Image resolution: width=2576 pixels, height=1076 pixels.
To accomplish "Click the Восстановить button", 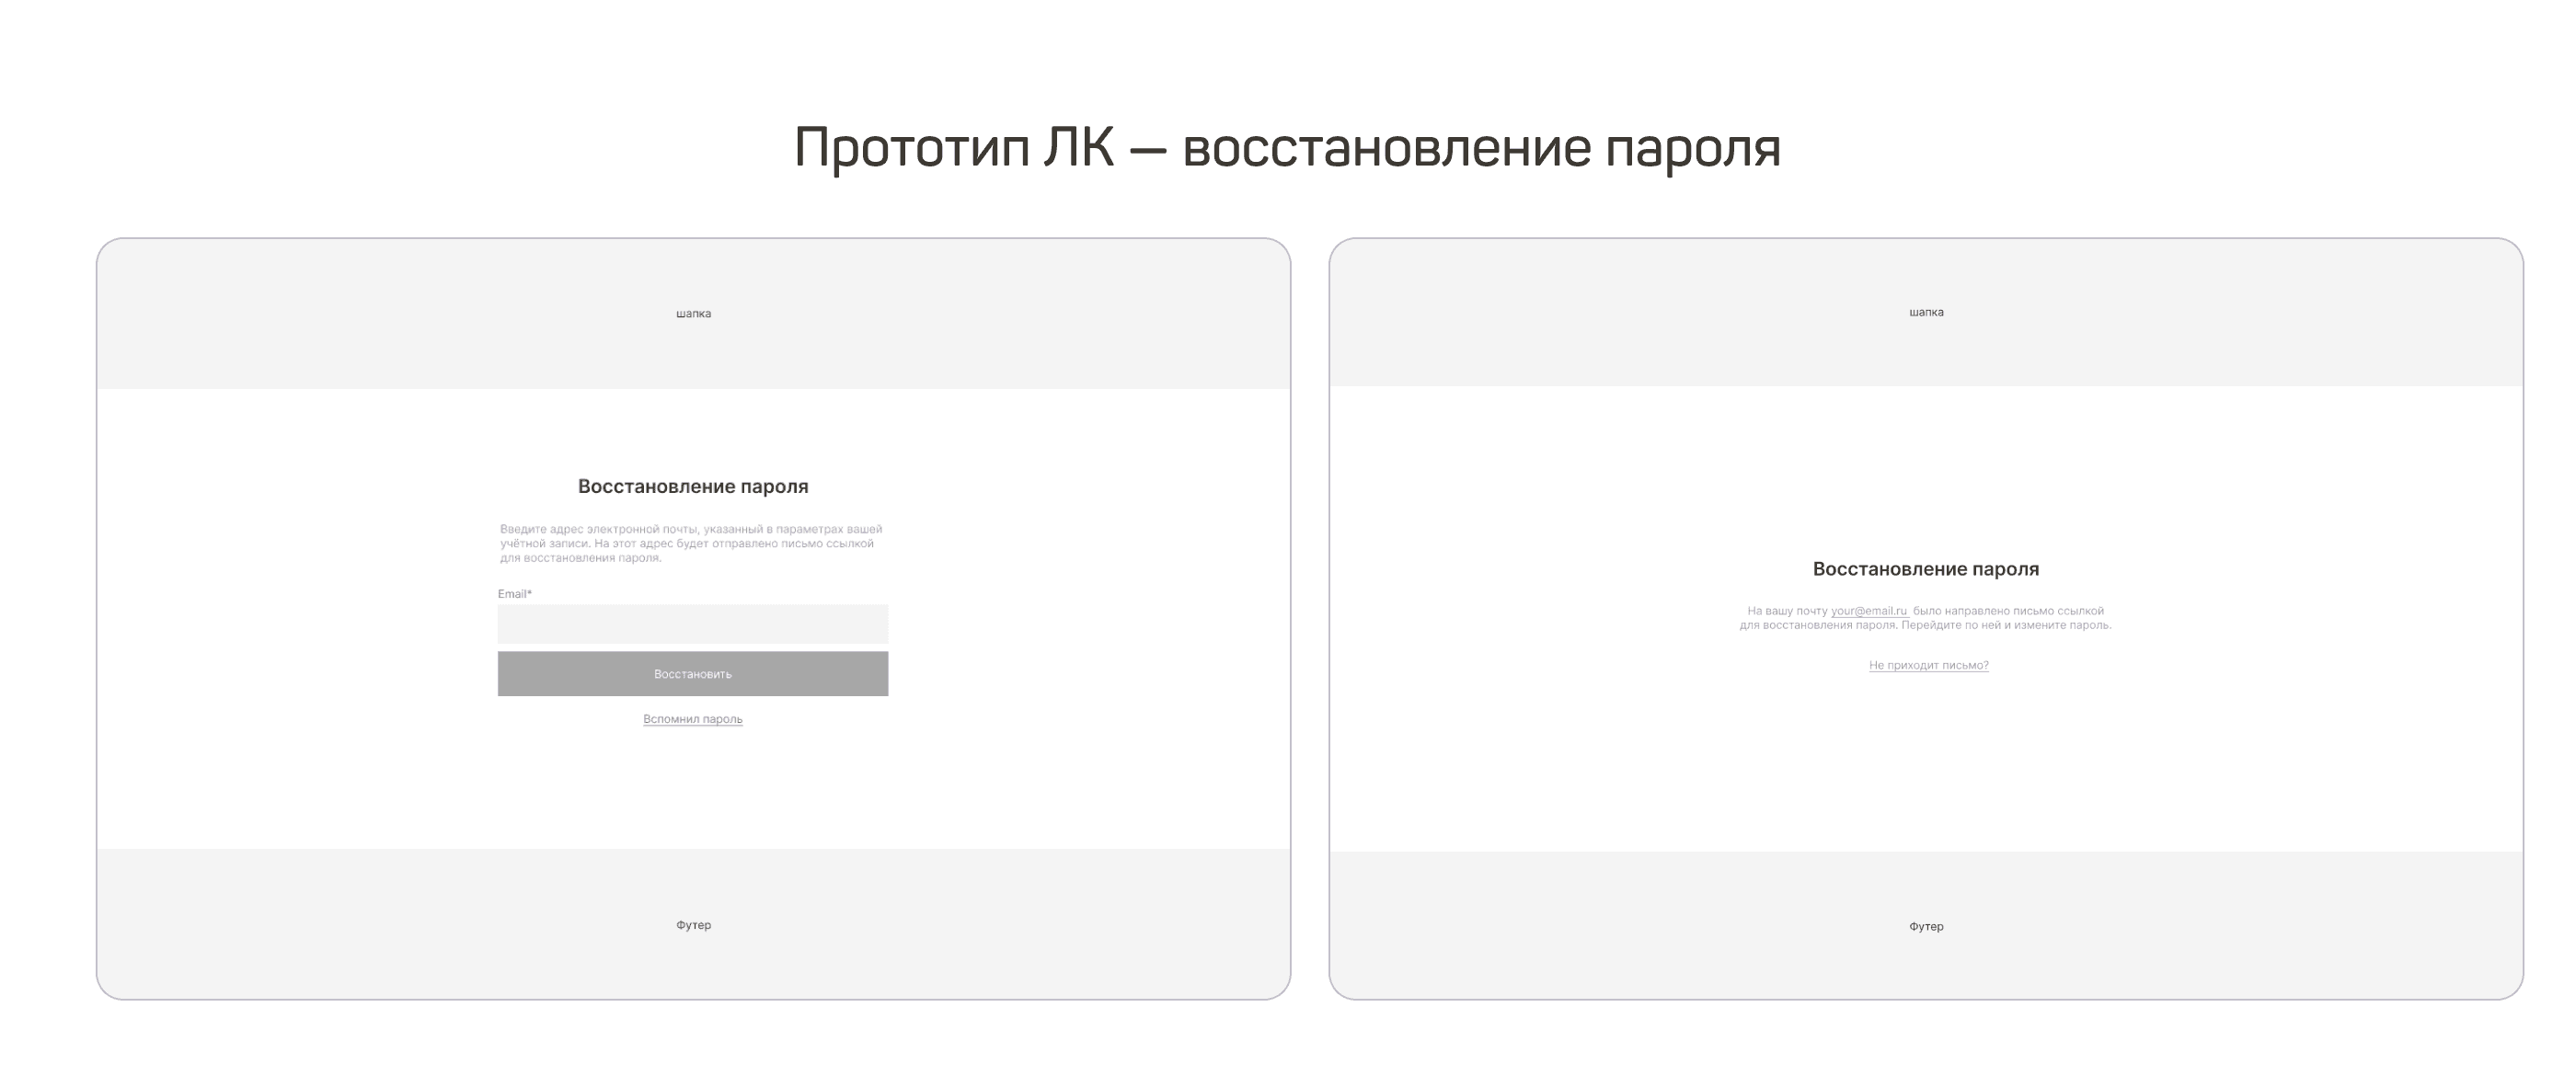I will [x=692, y=674].
